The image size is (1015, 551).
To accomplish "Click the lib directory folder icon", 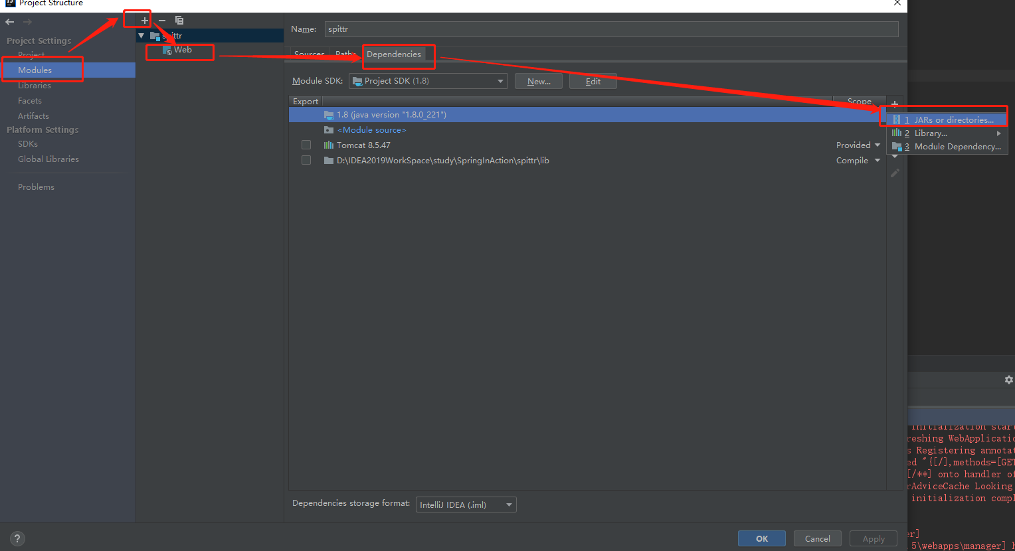I will pyautogui.click(x=328, y=160).
